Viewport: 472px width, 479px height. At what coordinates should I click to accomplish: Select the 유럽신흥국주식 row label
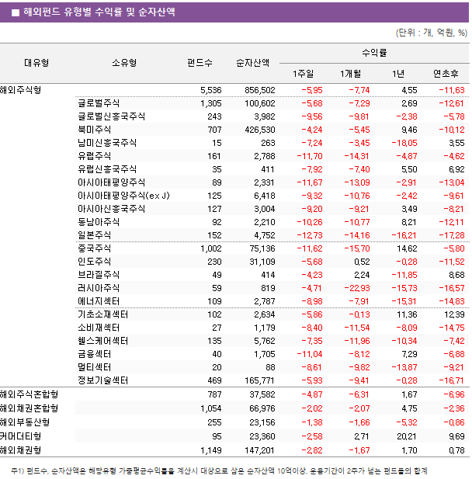[107, 169]
